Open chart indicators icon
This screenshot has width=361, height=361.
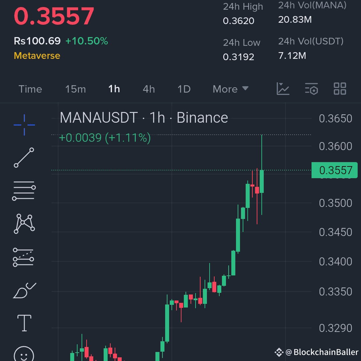pos(283,89)
